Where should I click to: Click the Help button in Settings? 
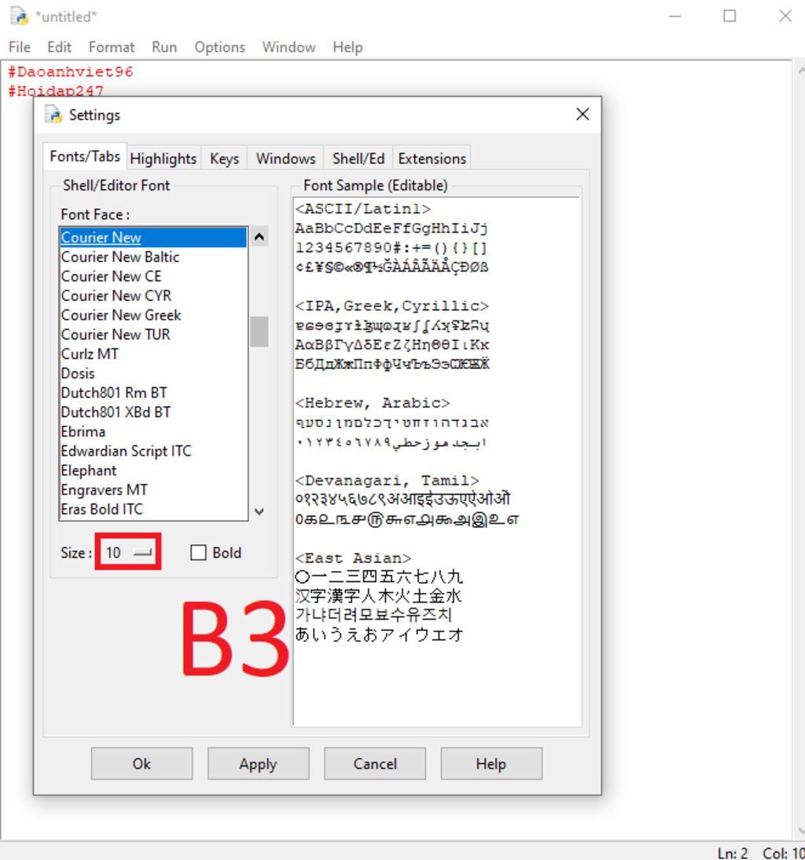491,763
